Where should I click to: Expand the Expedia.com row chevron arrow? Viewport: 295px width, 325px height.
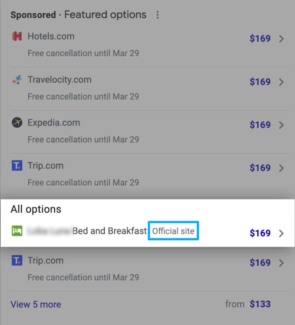[x=281, y=125]
